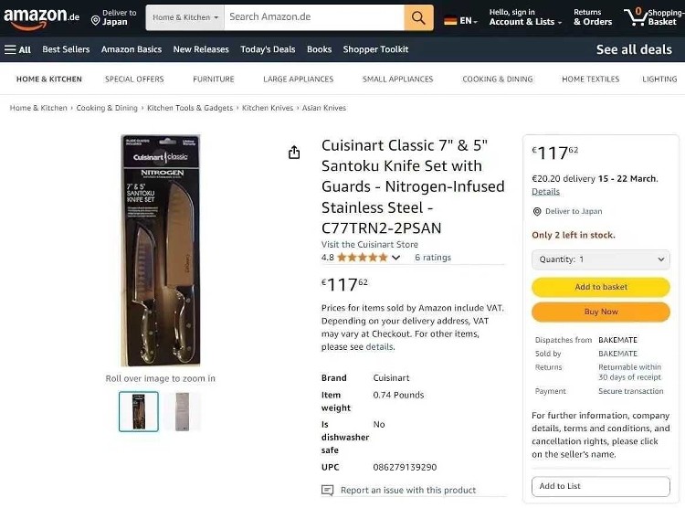Click the orange search magnifier button
Screen dimensions: 685x508
point(418,17)
